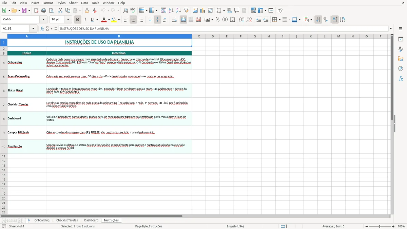The width and height of the screenshot is (407, 229).
Task: Switch to the Onboarding sheet tab
Action: pos(42,220)
